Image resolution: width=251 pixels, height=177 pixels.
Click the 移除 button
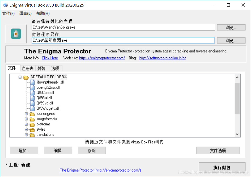(92, 150)
